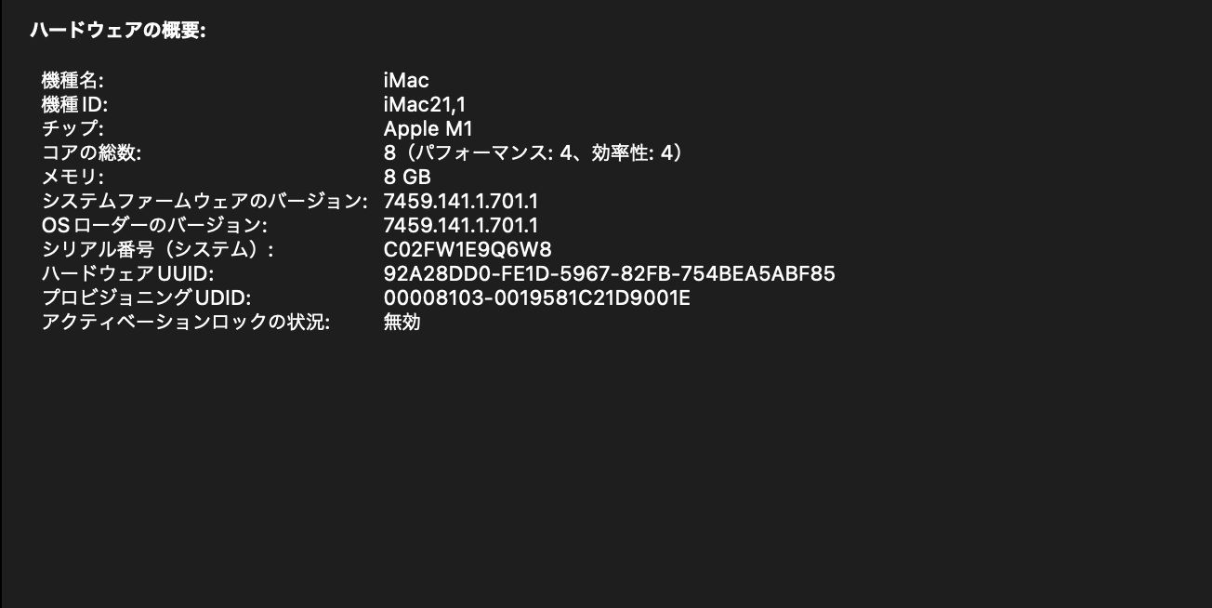The image size is (1212, 608).
Task: Select the シリアル番号（システム）label
Action: 158,249
